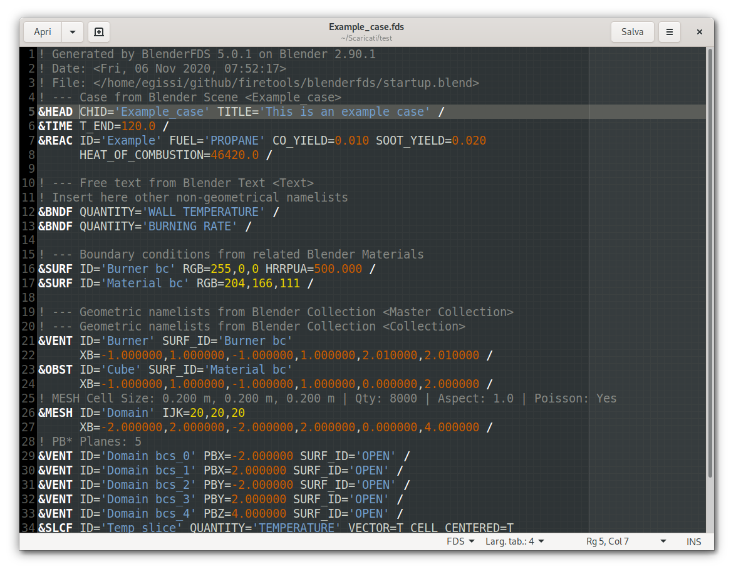Place cursor on the &TIME keyword
This screenshot has height=574, width=736.
55,126
